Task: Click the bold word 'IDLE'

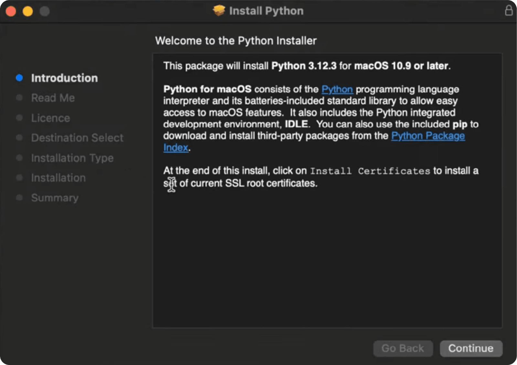Action: tap(296, 124)
